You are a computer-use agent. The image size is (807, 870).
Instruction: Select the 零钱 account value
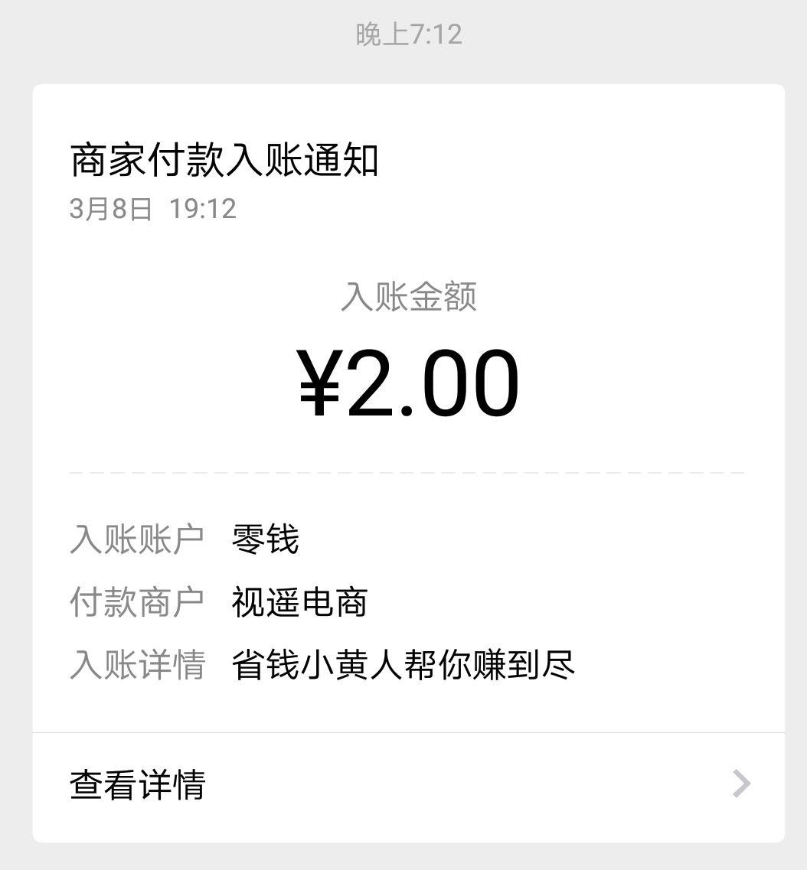tap(266, 539)
